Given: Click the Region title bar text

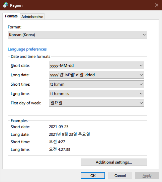Looking at the screenshot, I should pos(16,5).
